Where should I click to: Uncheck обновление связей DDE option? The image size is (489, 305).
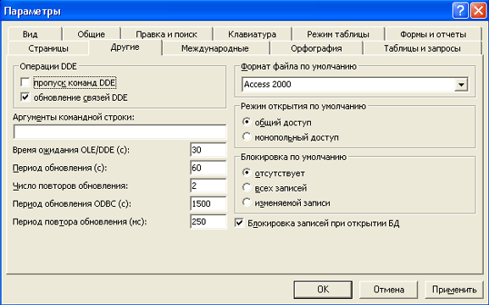pyautogui.click(x=25, y=97)
